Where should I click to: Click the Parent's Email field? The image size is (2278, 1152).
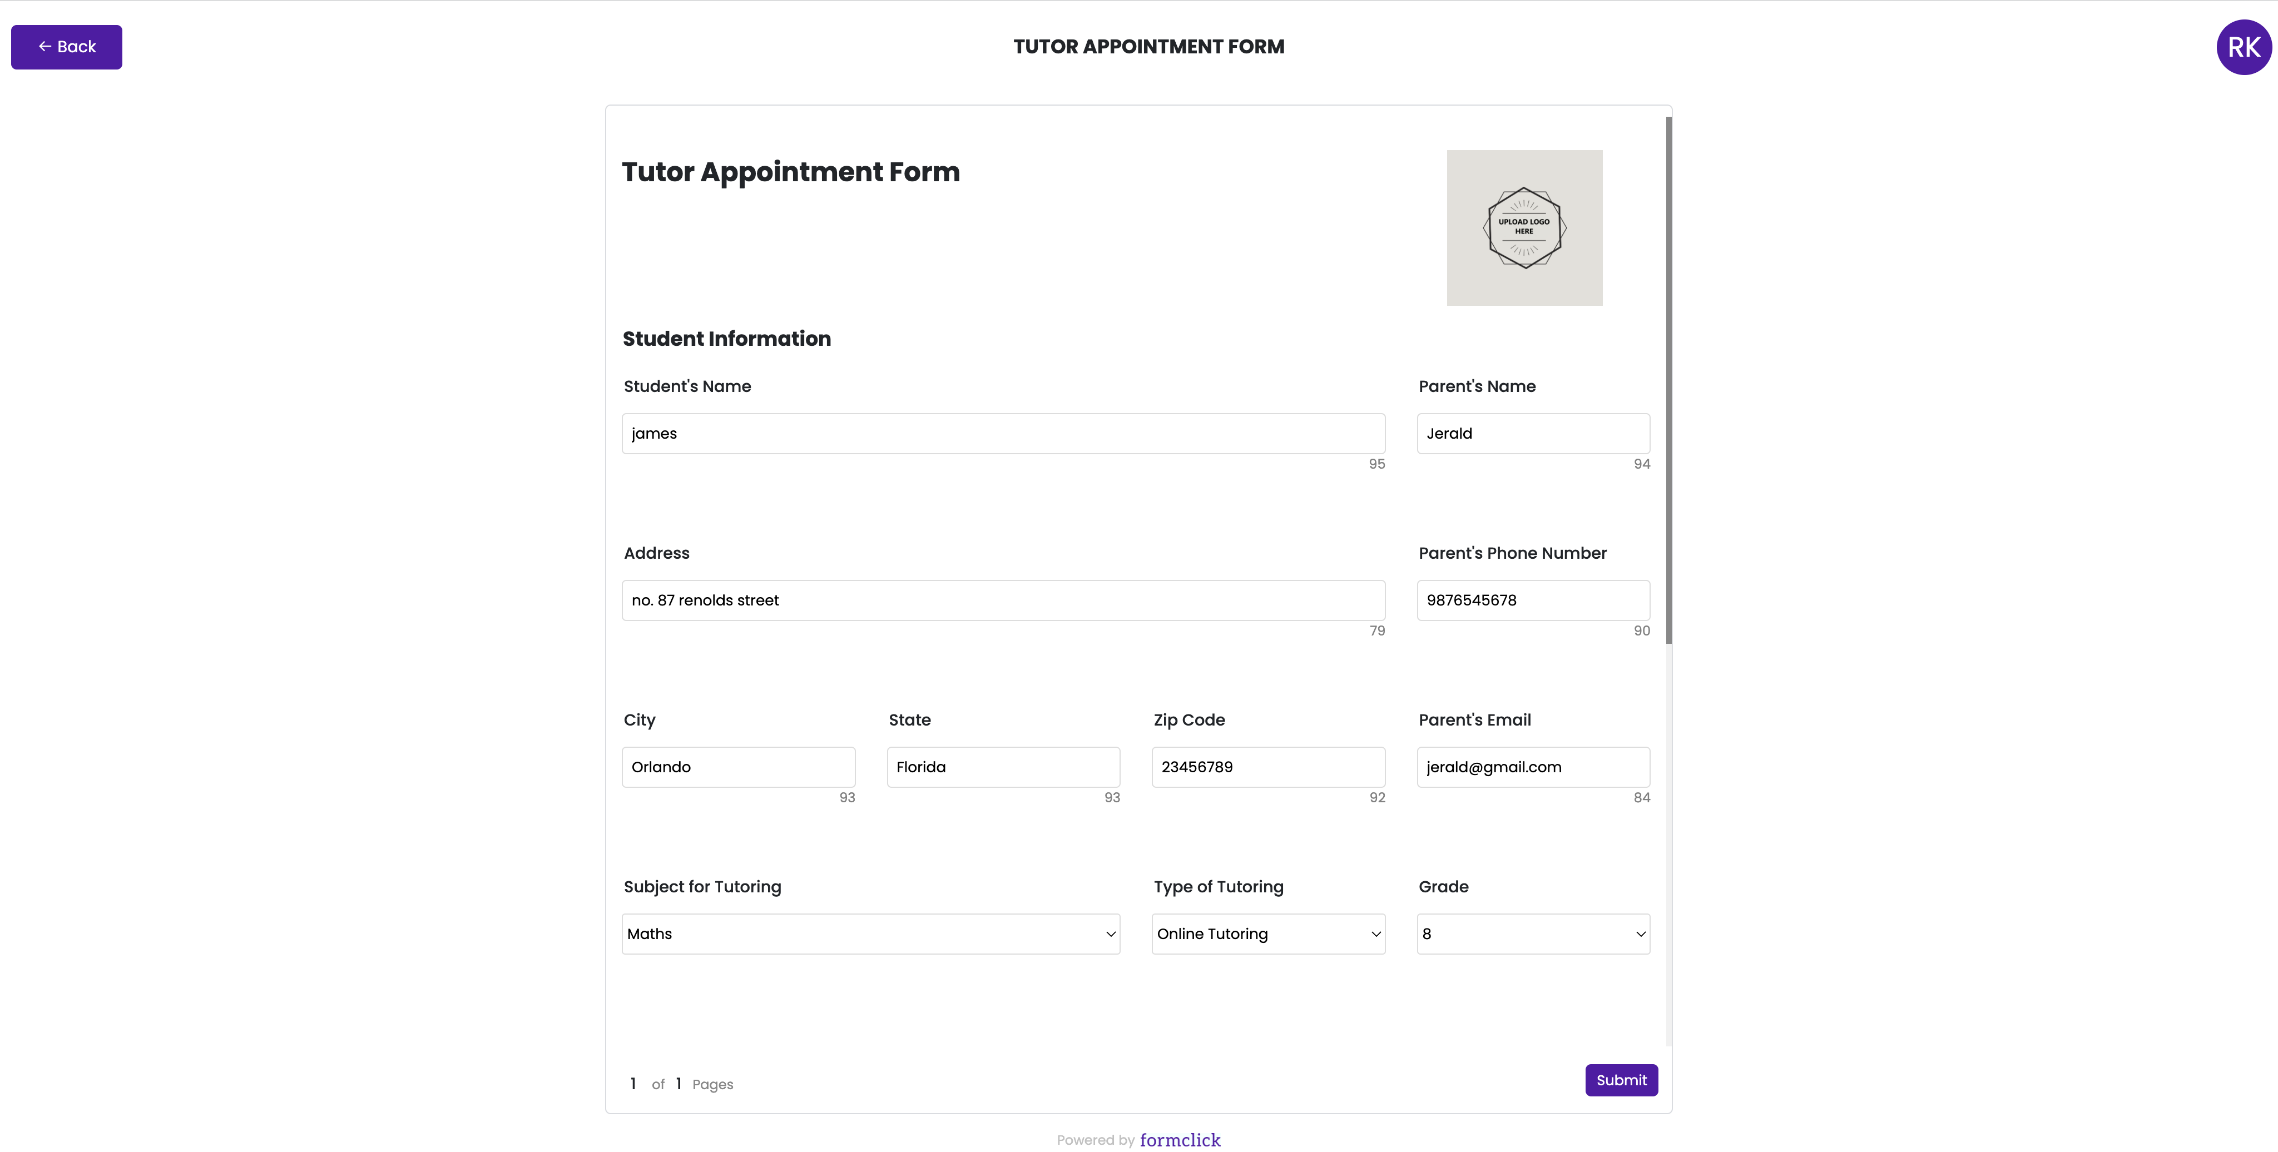[1533, 767]
